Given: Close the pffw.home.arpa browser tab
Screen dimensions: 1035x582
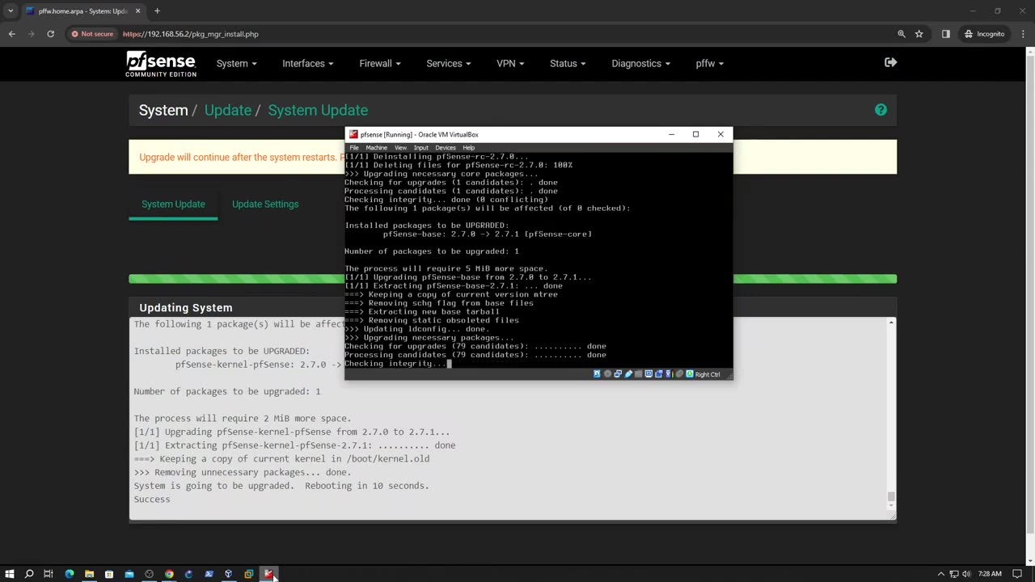Looking at the screenshot, I should pos(137,11).
